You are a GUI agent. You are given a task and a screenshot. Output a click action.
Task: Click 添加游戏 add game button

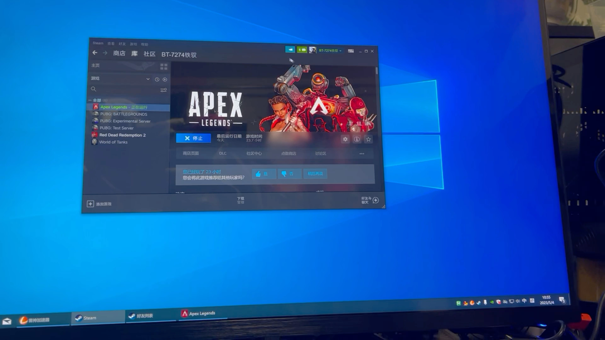click(99, 204)
